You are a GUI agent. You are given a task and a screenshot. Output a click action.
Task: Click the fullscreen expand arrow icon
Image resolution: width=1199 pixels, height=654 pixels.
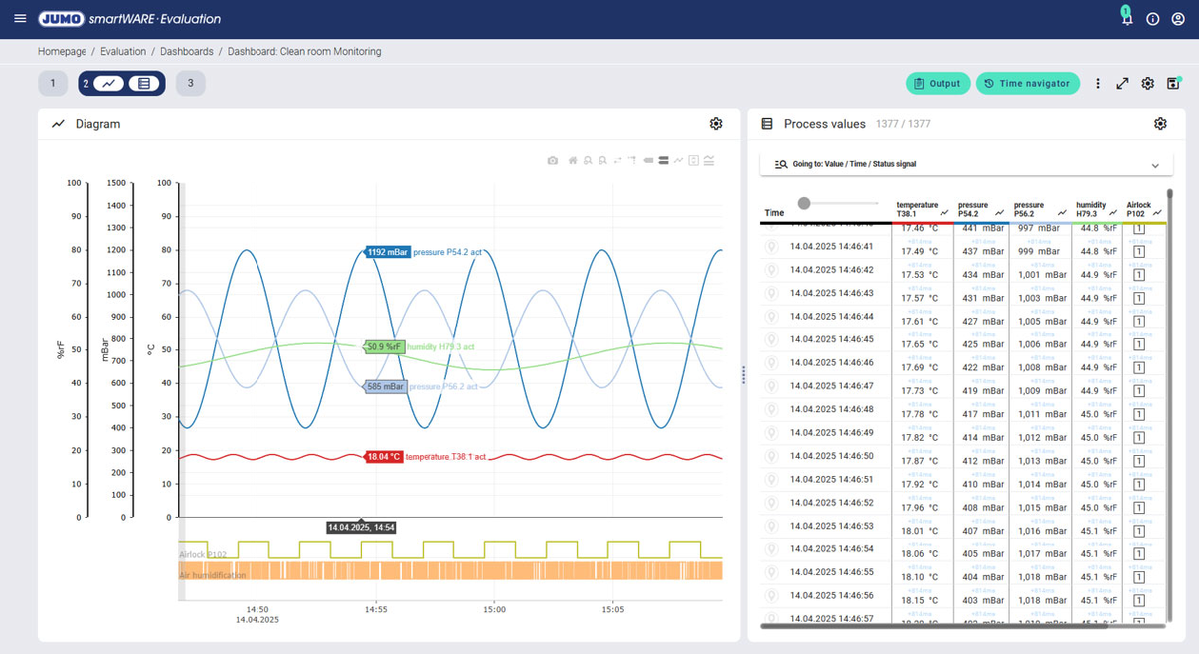1123,84
